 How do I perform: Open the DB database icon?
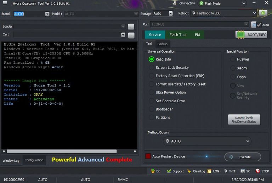pyautogui.click(x=153, y=171)
